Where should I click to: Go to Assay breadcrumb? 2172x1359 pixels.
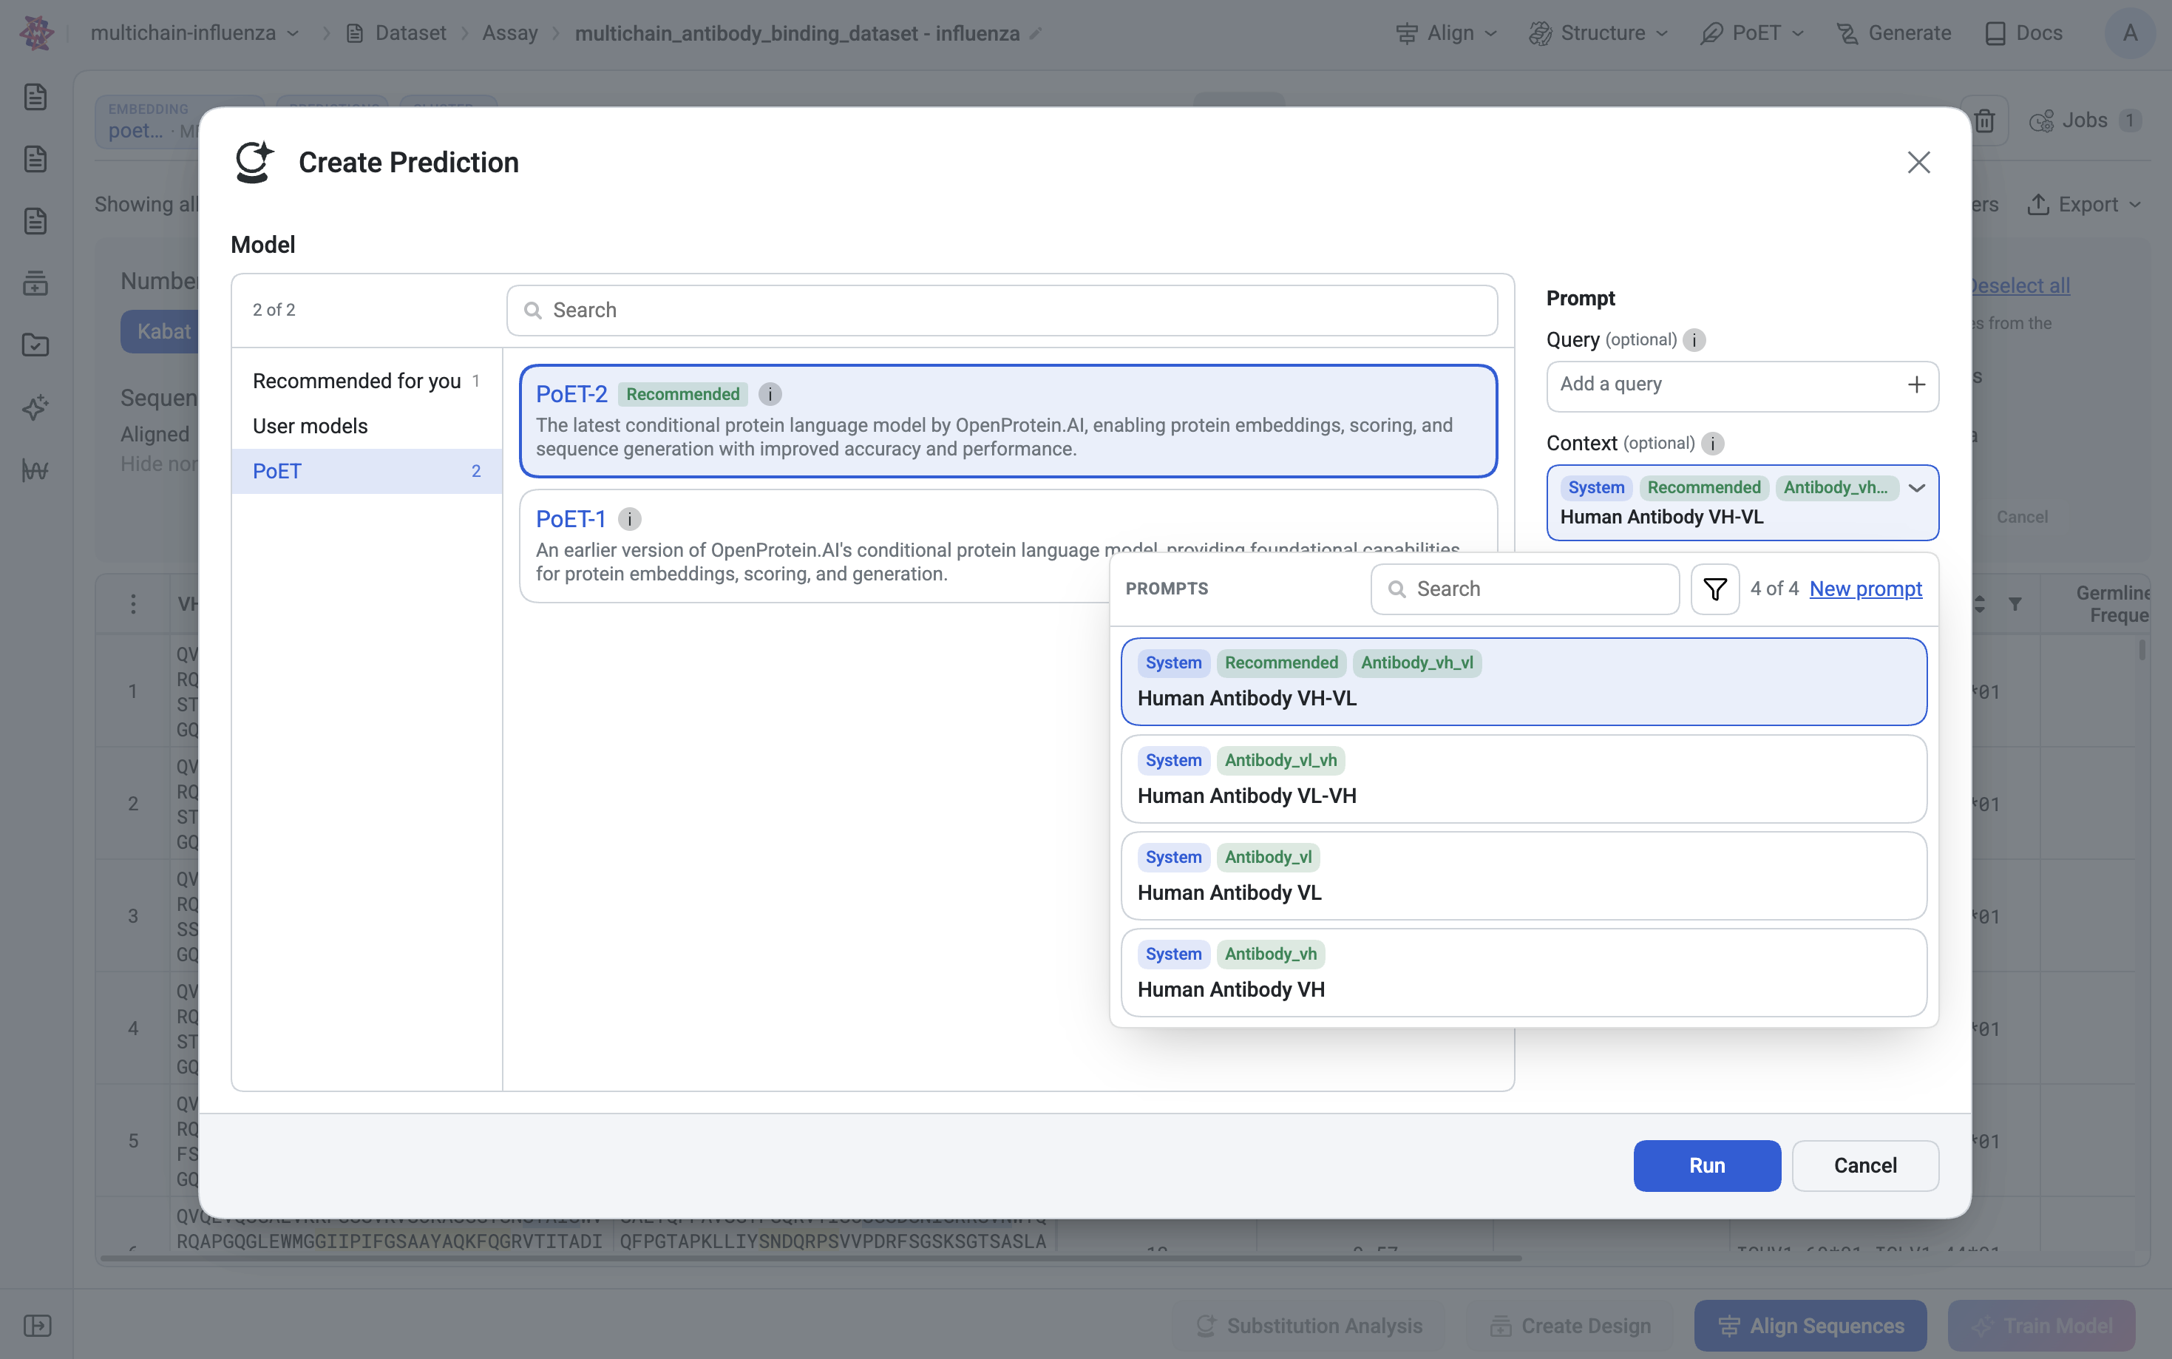click(x=509, y=33)
